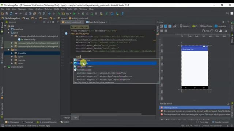The image size is (234, 131).
Task: Open Preview panel settings gear
Action: [223, 22]
